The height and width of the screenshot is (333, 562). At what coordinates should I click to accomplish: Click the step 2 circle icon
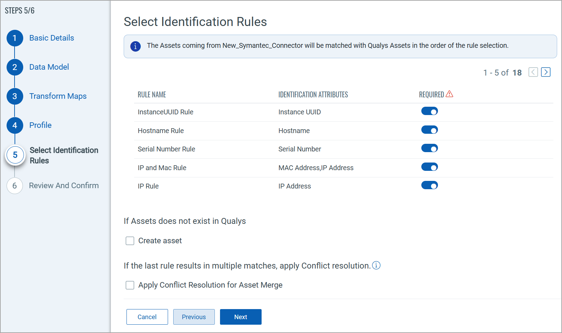click(x=15, y=67)
